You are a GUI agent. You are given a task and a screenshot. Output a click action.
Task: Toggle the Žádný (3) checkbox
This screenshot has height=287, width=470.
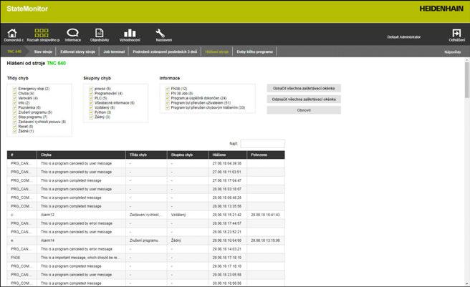pos(91,117)
